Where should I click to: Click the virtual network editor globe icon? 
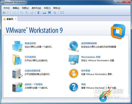74,46
